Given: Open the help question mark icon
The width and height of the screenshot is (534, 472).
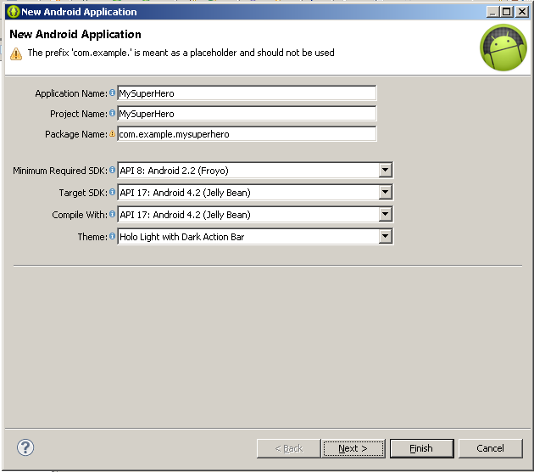Looking at the screenshot, I should (25, 447).
